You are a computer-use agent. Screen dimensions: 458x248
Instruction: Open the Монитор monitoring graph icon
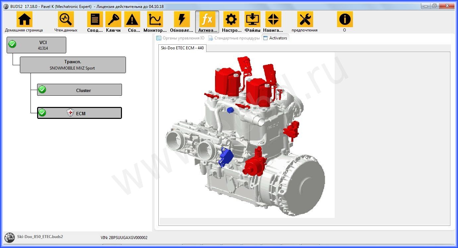tap(155, 19)
